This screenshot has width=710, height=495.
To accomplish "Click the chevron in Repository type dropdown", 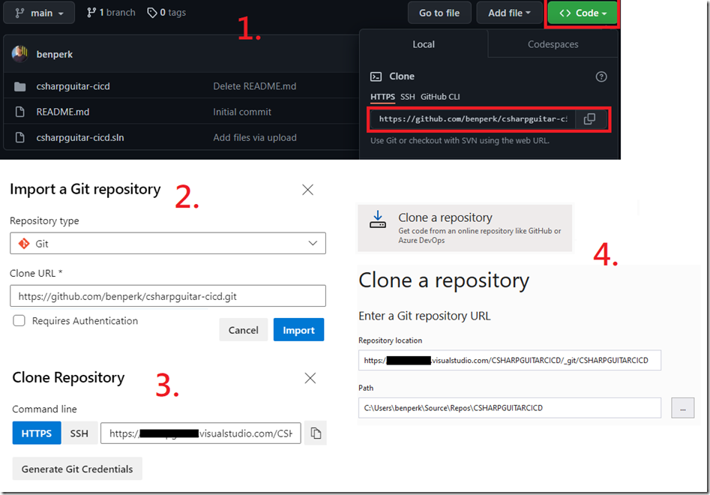I will [x=313, y=243].
